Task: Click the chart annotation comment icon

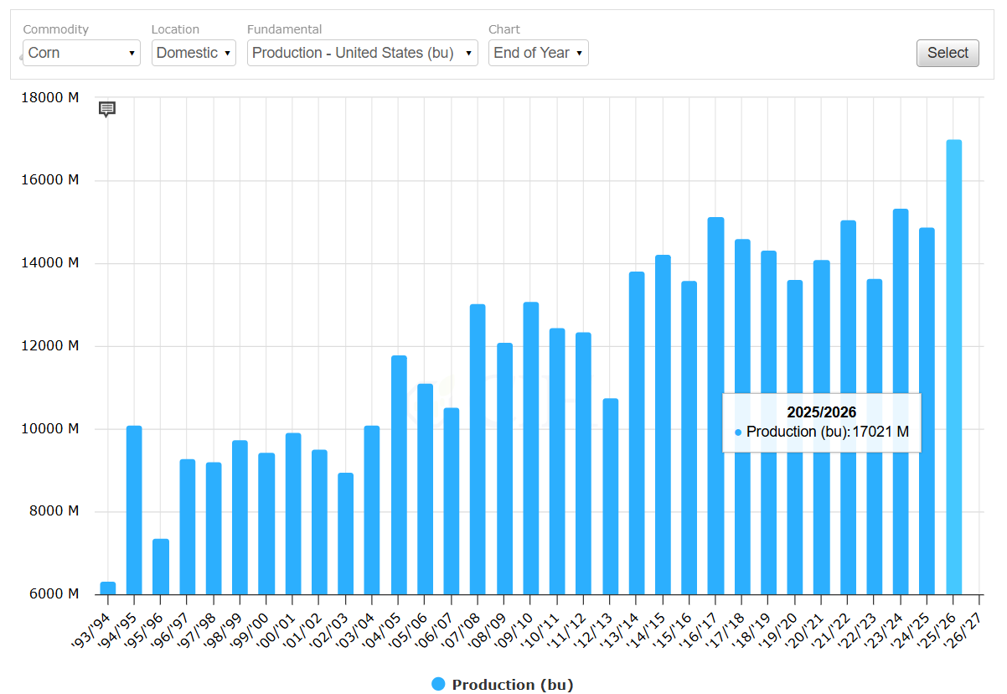Action: (x=106, y=109)
